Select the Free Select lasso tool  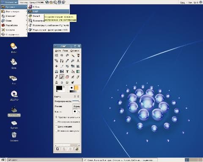tap(67, 55)
